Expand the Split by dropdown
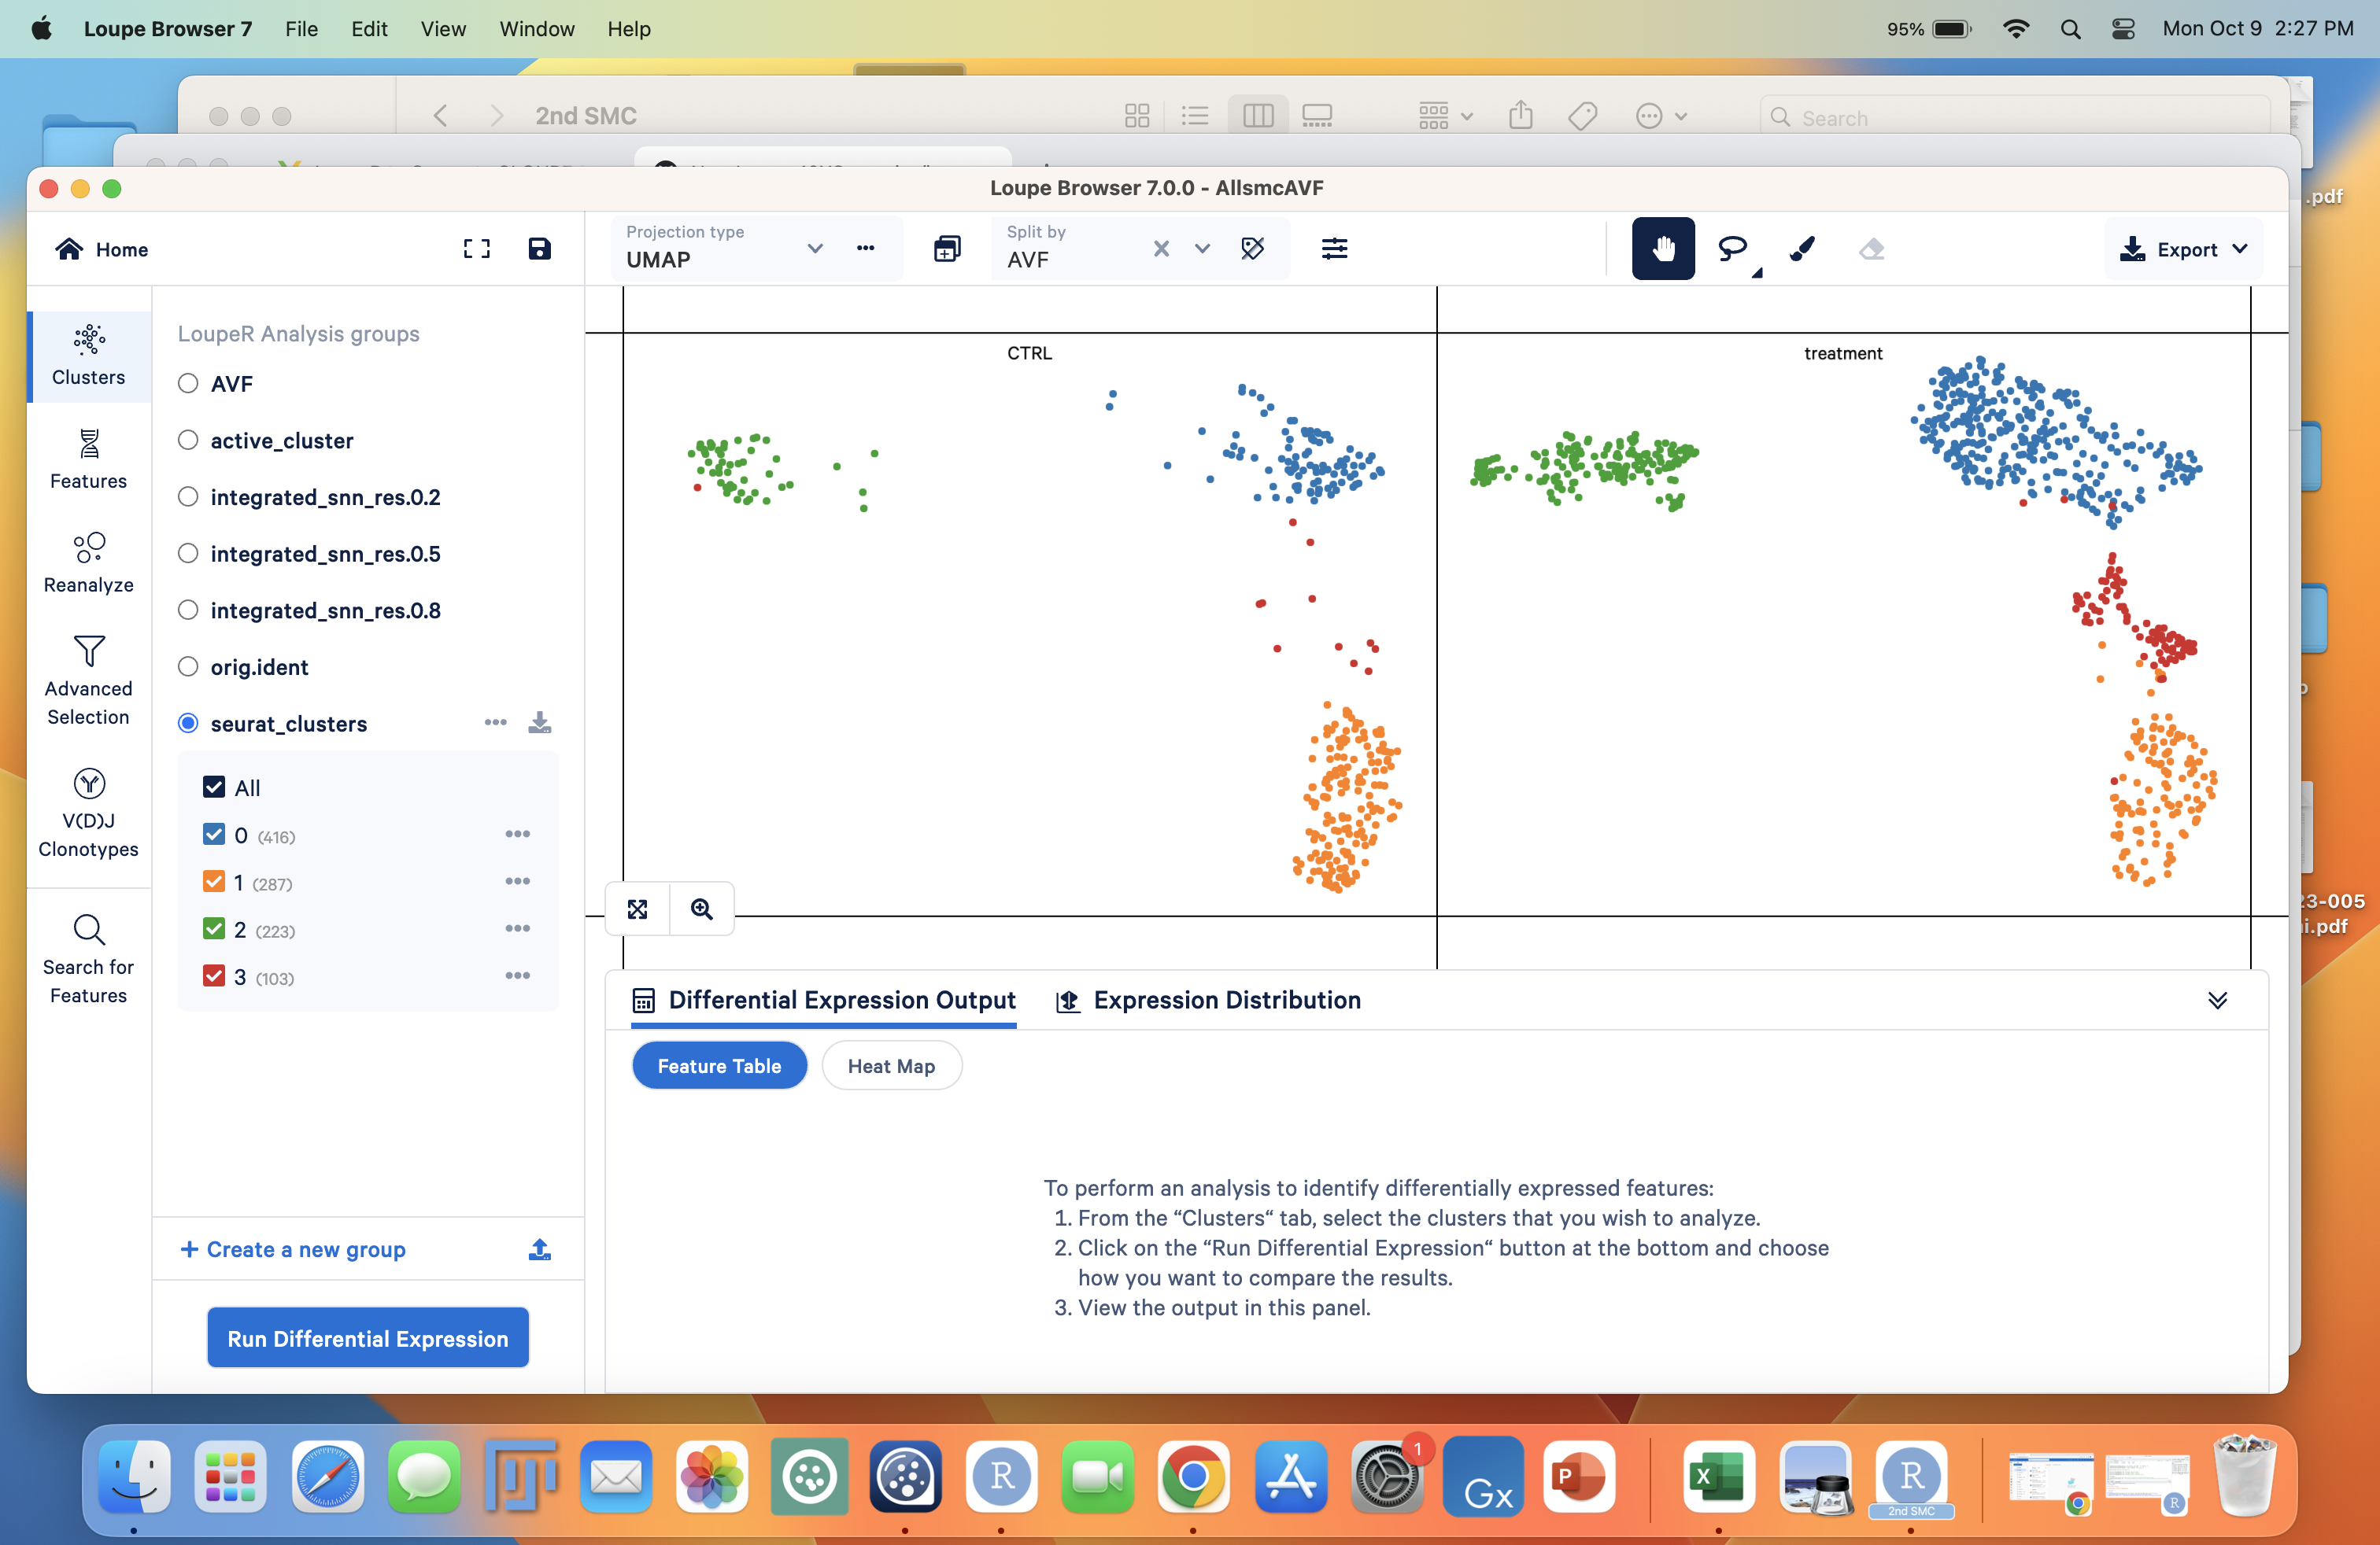 1200,249
